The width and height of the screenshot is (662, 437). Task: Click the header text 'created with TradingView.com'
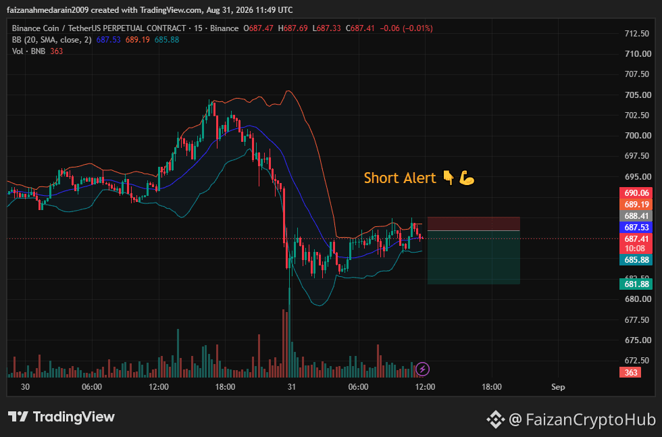tap(146, 9)
